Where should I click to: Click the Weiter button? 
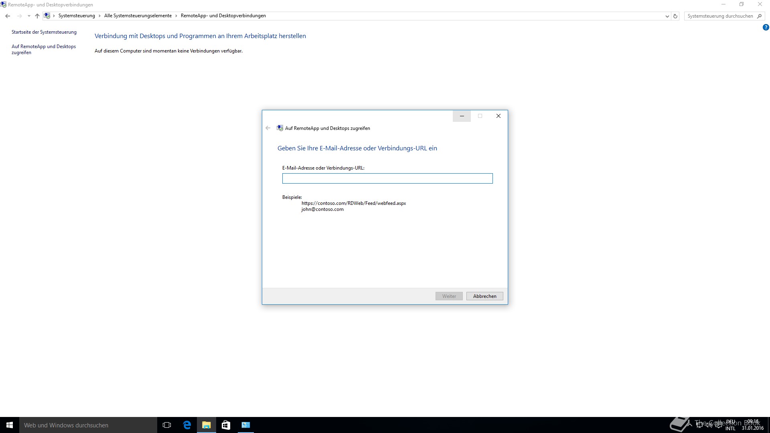pos(449,296)
